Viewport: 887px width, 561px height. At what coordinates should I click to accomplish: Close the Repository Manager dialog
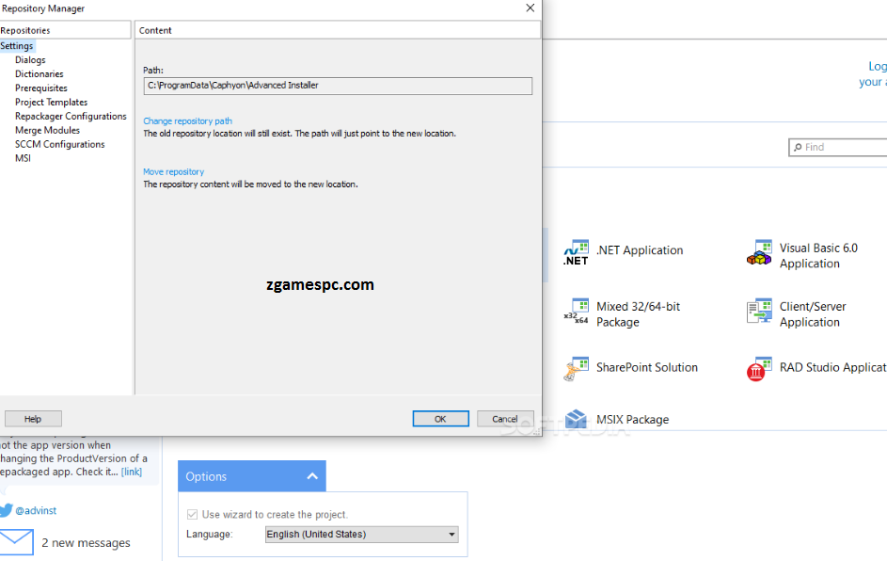[531, 8]
